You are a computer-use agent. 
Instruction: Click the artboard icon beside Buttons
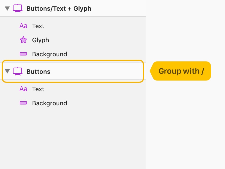18,71
